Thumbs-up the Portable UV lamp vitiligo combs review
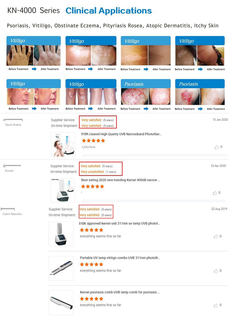The width and height of the screenshot is (229, 316). pos(216,271)
